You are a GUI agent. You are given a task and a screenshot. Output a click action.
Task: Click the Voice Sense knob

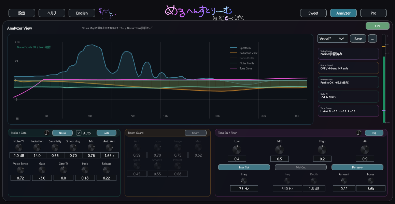click(x=20, y=170)
